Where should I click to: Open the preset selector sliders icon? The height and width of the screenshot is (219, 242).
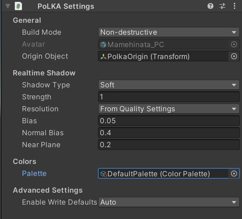tap(222, 6)
